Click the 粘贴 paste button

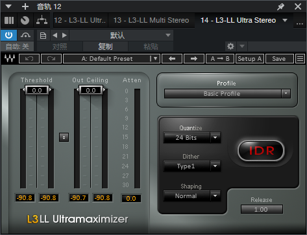point(151,47)
